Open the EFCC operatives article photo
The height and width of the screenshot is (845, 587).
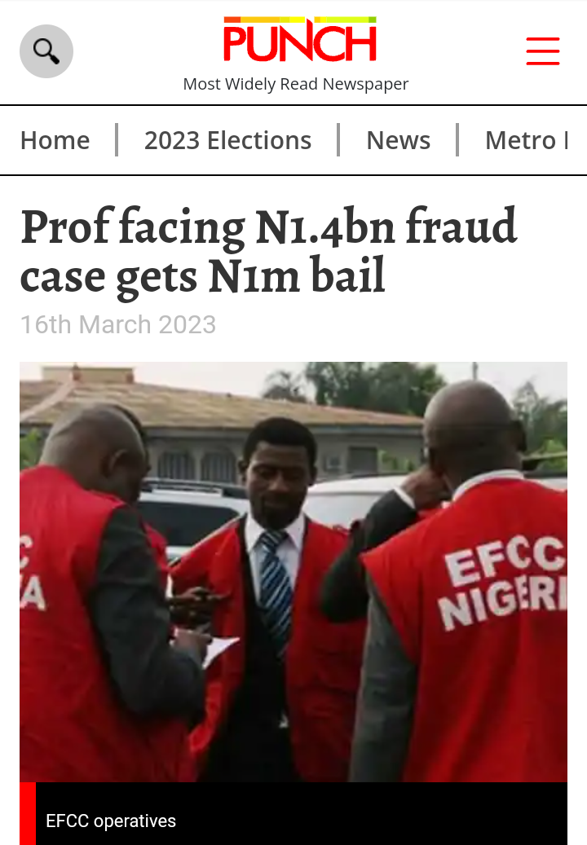[x=293, y=572]
